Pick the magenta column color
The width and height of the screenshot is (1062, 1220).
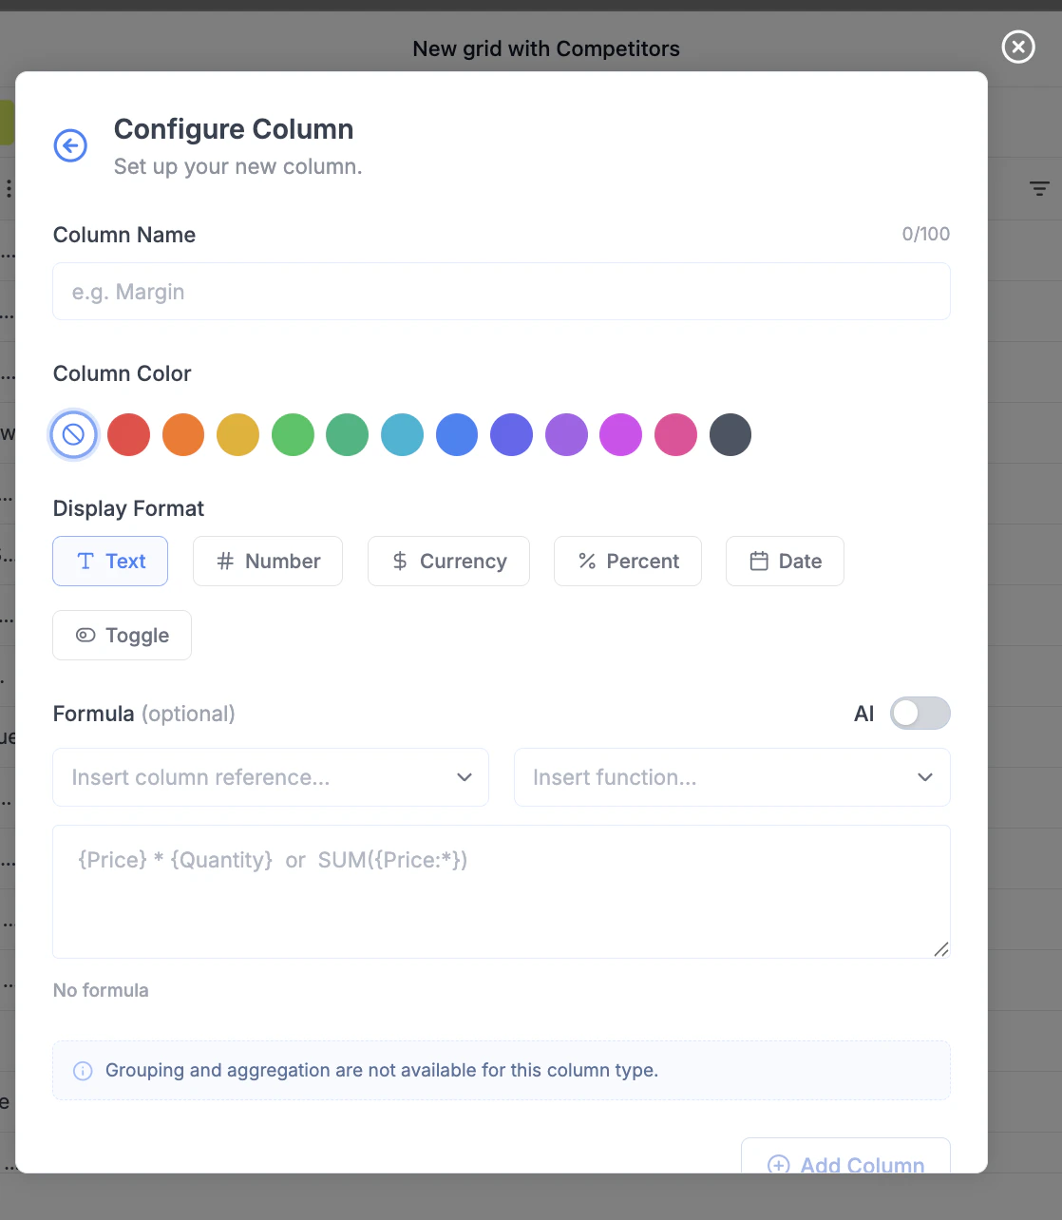pos(621,434)
